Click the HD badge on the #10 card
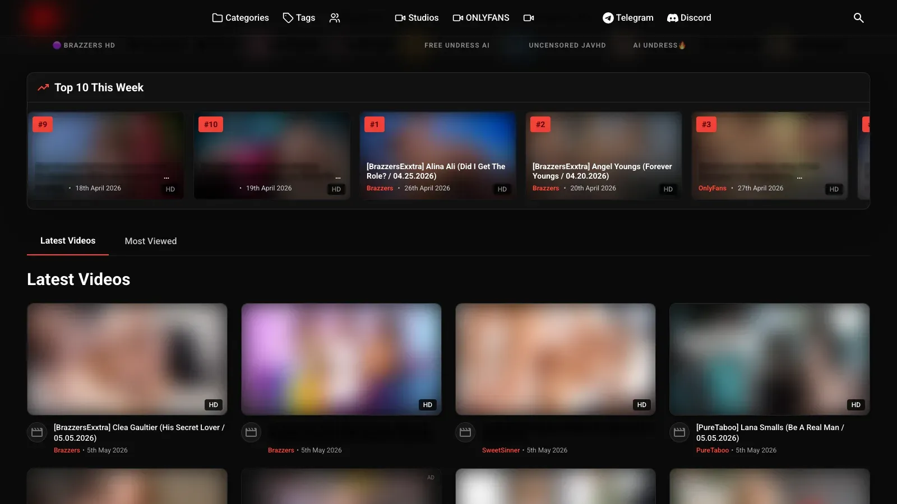 [336, 189]
